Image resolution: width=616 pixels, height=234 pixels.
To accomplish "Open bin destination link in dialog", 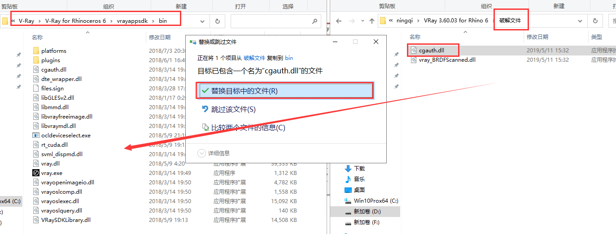I will [289, 58].
